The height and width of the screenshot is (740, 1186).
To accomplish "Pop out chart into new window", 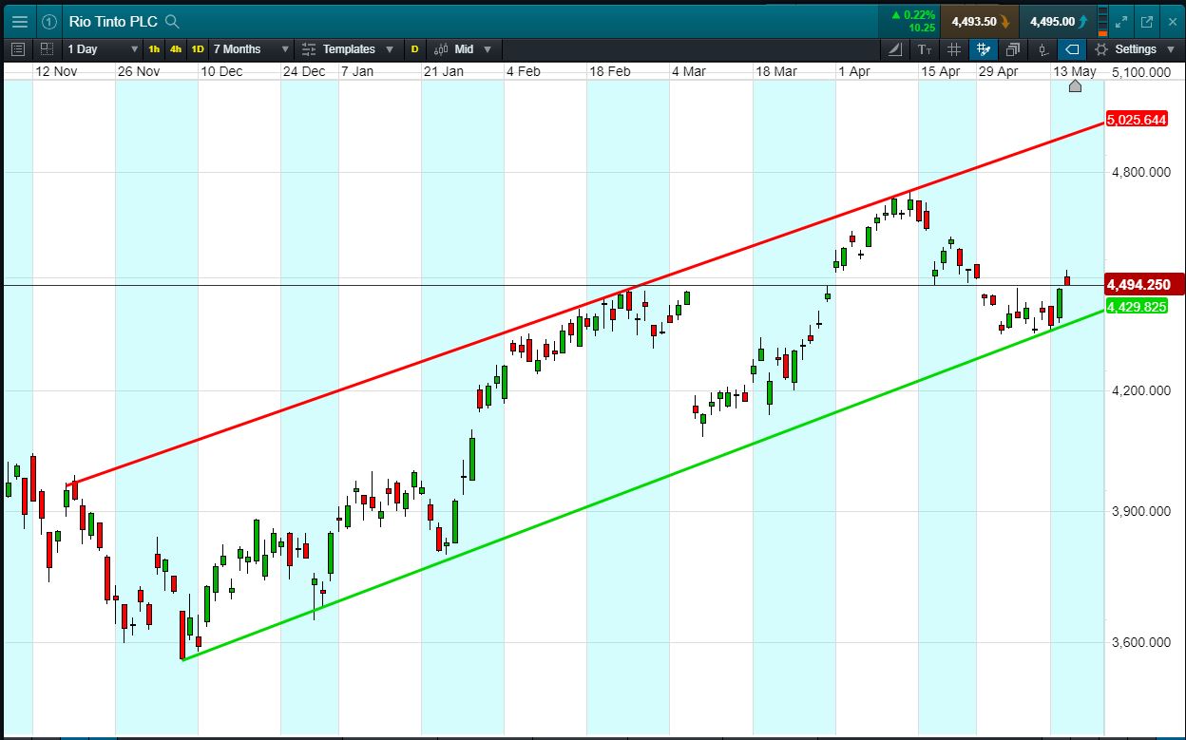I will click(1146, 21).
